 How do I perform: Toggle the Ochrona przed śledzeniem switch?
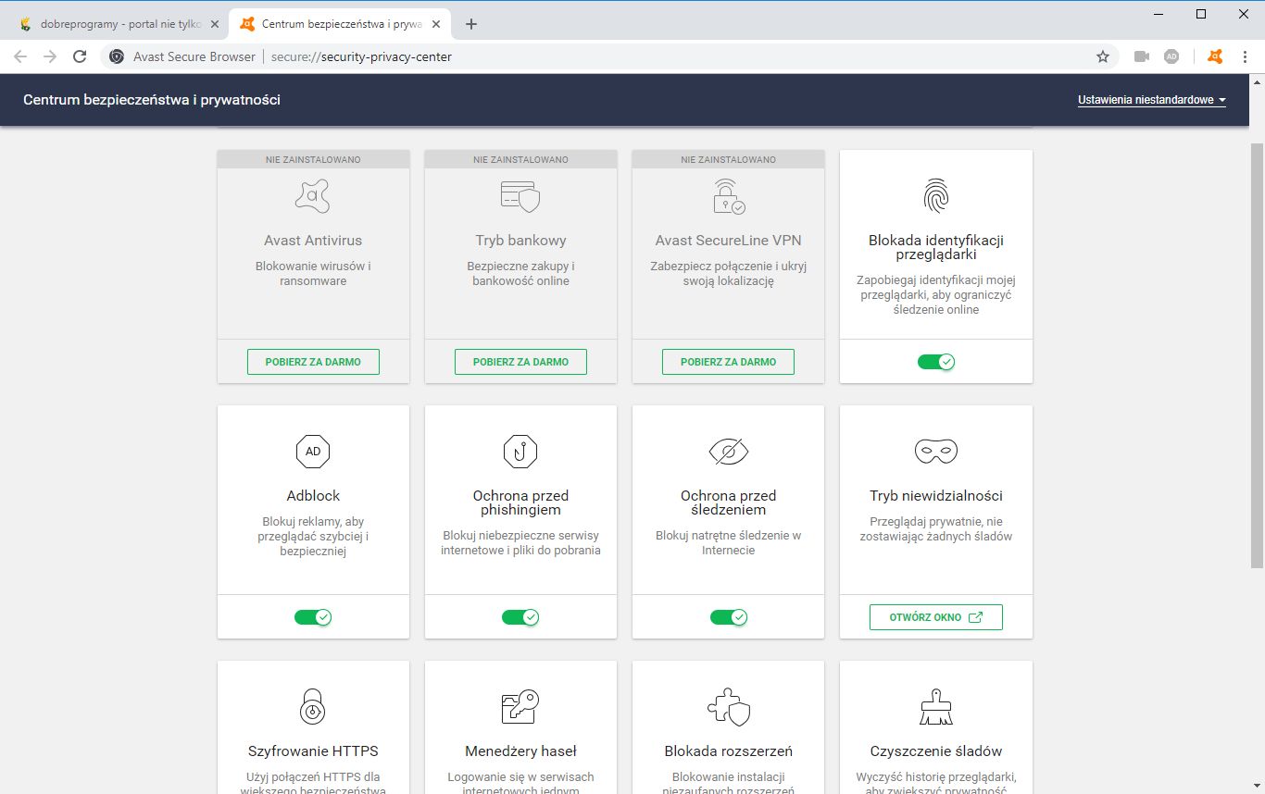728,617
